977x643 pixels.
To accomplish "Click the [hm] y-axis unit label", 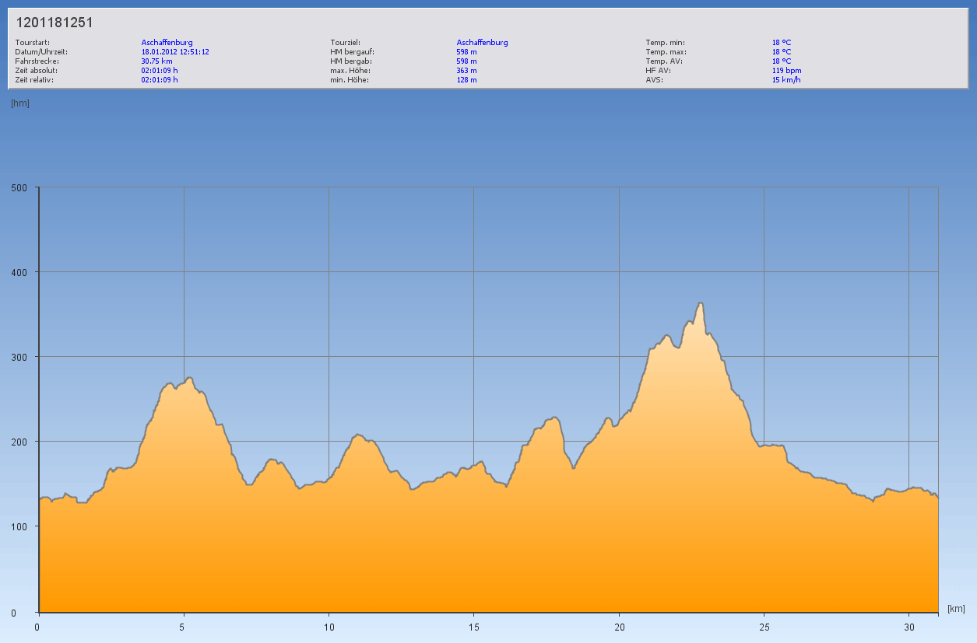I will [20, 103].
